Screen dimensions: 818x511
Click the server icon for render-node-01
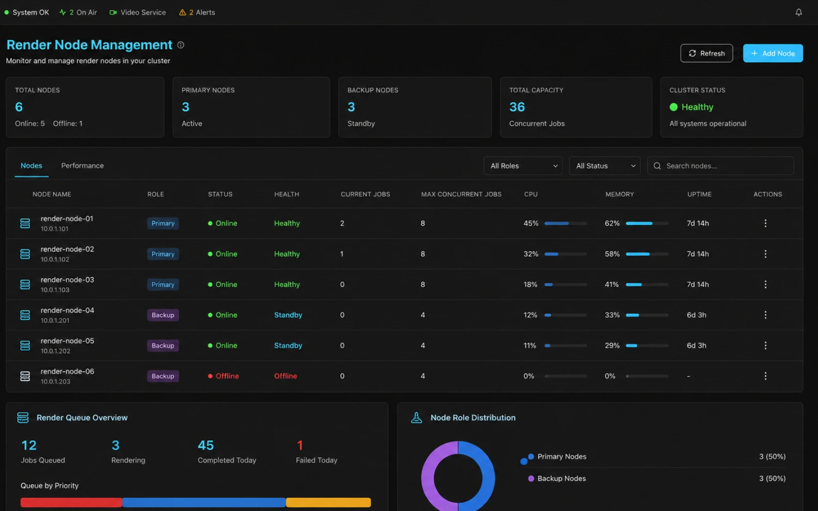point(25,223)
